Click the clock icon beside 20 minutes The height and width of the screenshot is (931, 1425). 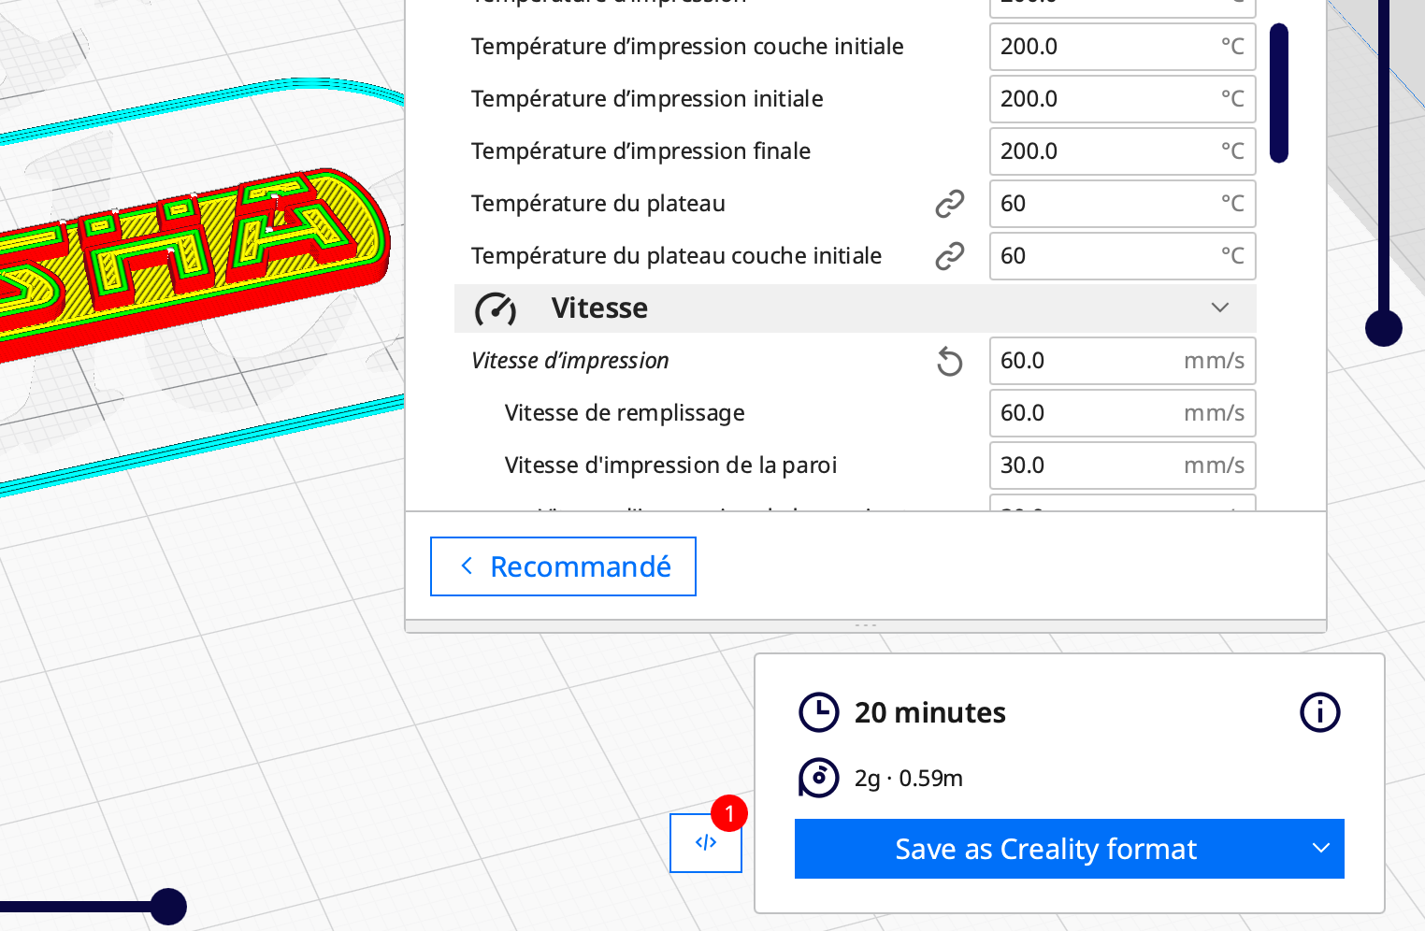point(819,712)
